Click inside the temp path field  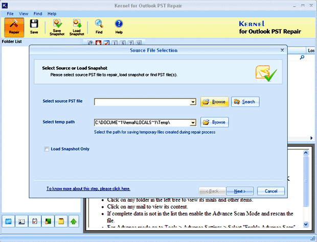(x=142, y=123)
